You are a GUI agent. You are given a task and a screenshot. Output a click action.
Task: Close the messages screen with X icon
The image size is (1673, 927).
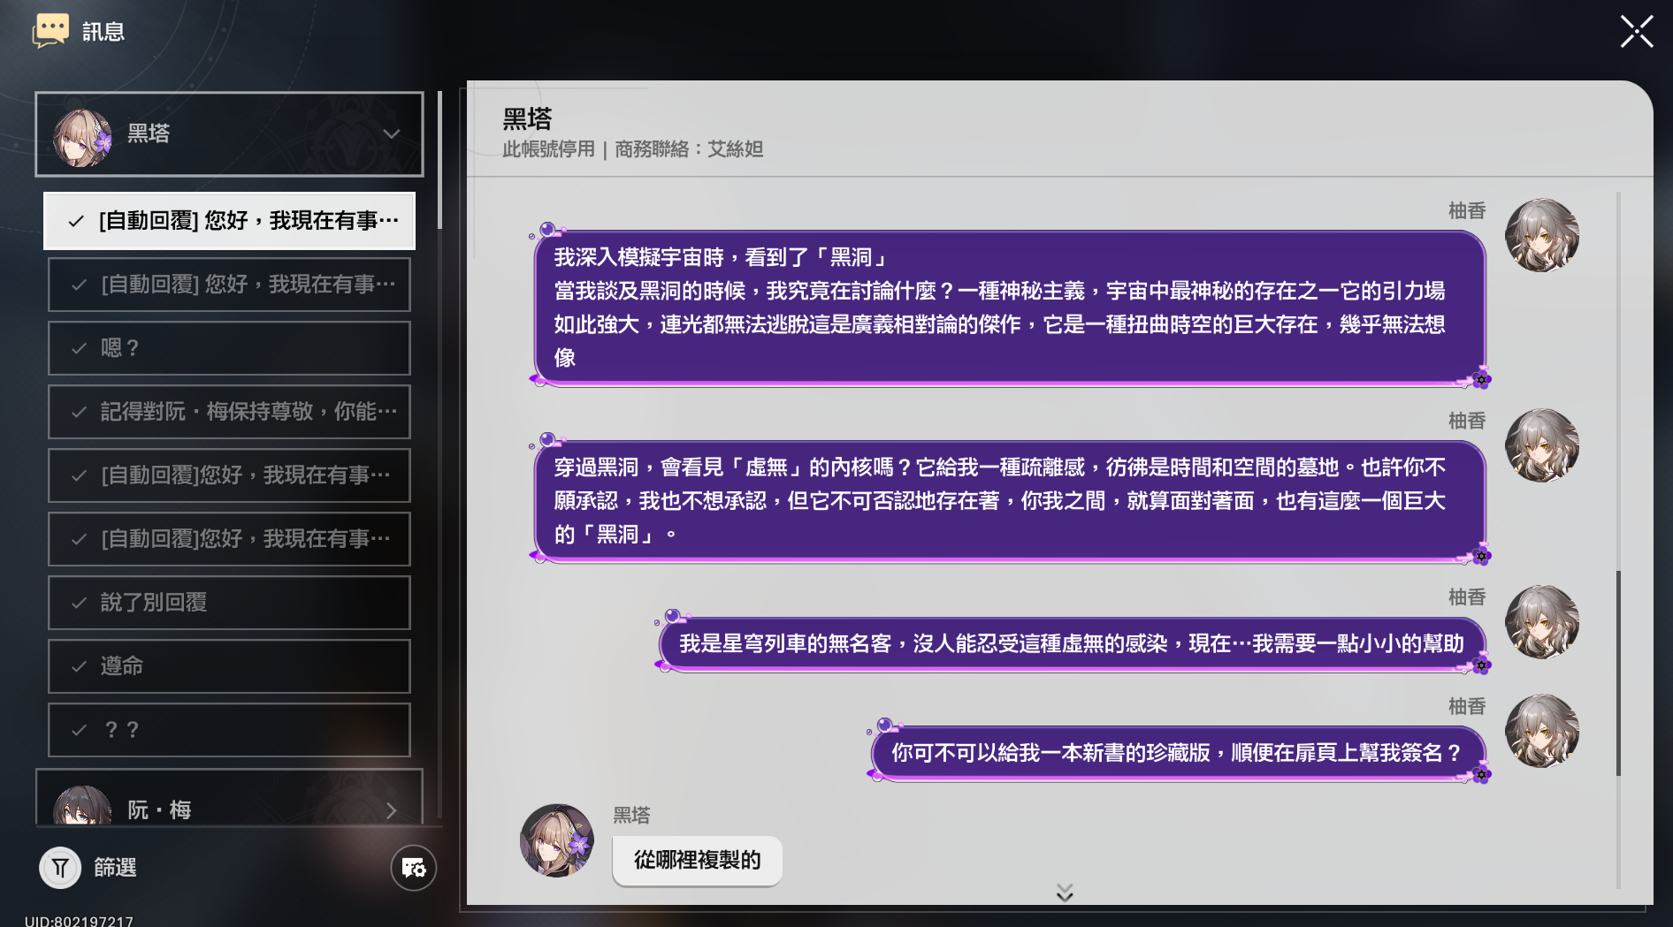pos(1636,32)
